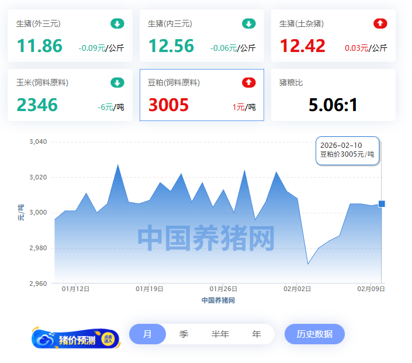
Task: Click the 2346 corn price value
Action: (x=37, y=105)
